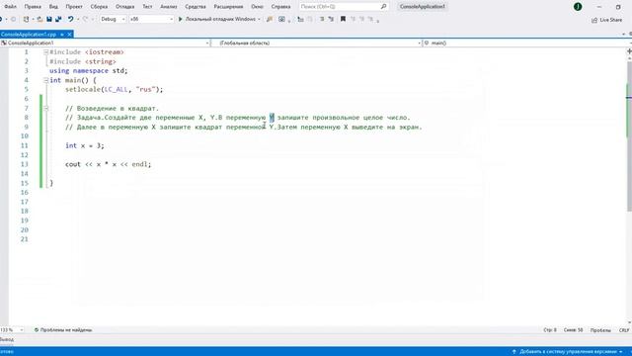Expand the Undo history dropdown arrow

(x=77, y=19)
